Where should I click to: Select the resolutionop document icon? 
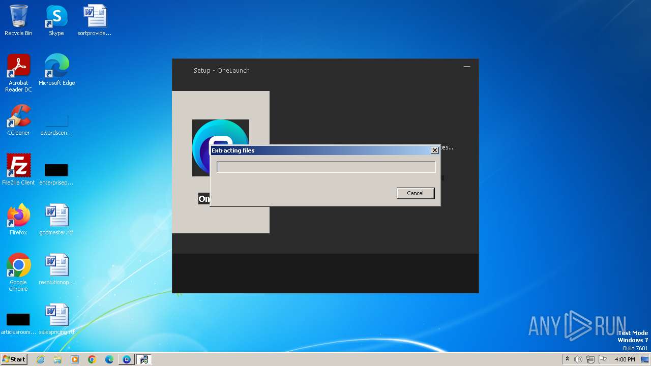pyautogui.click(x=56, y=269)
